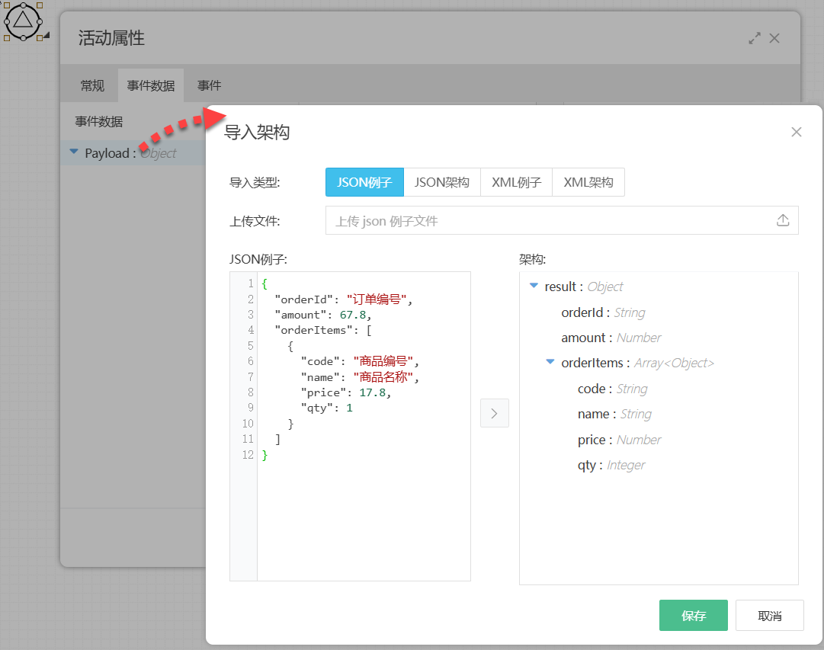Select the XML架构 import type
Image resolution: width=824 pixels, height=650 pixels.
(588, 181)
